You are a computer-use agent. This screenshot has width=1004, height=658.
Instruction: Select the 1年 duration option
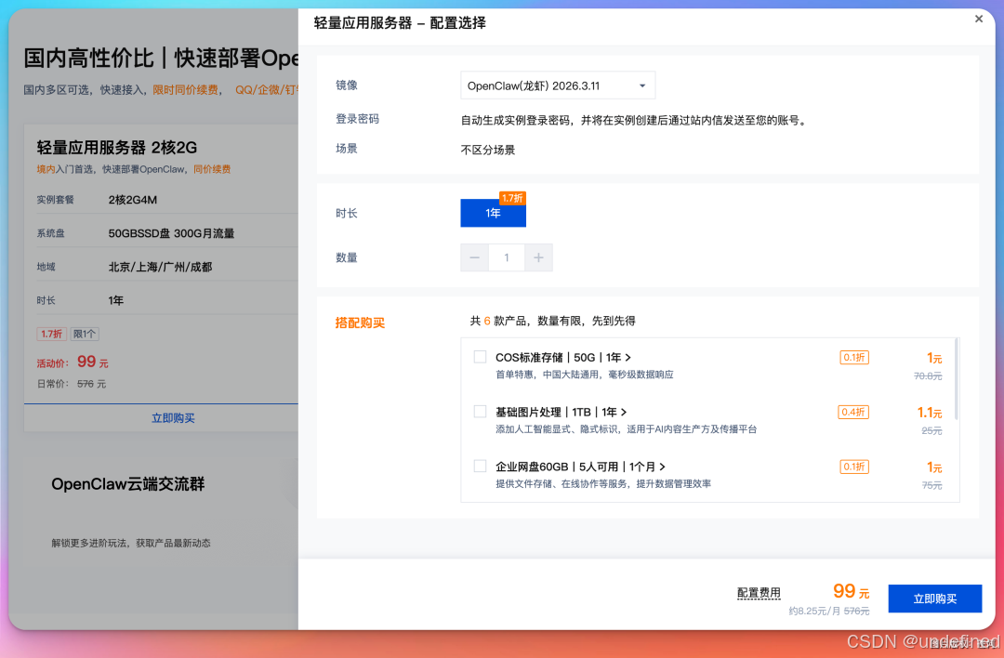tap(493, 213)
